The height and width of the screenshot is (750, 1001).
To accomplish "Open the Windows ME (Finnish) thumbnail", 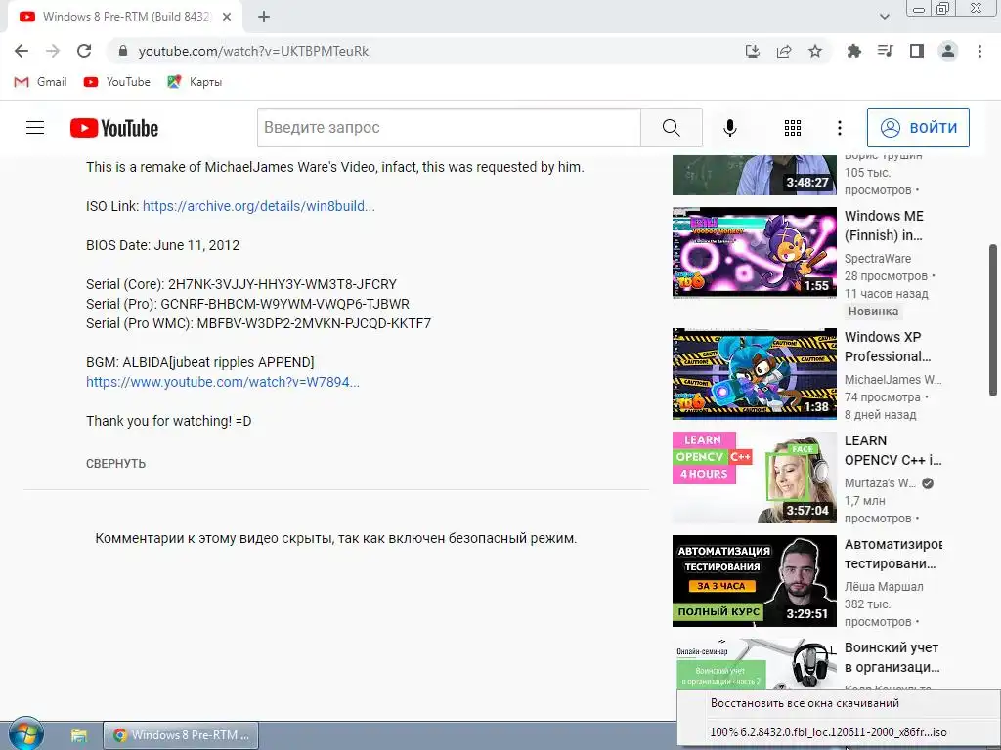I will [754, 253].
